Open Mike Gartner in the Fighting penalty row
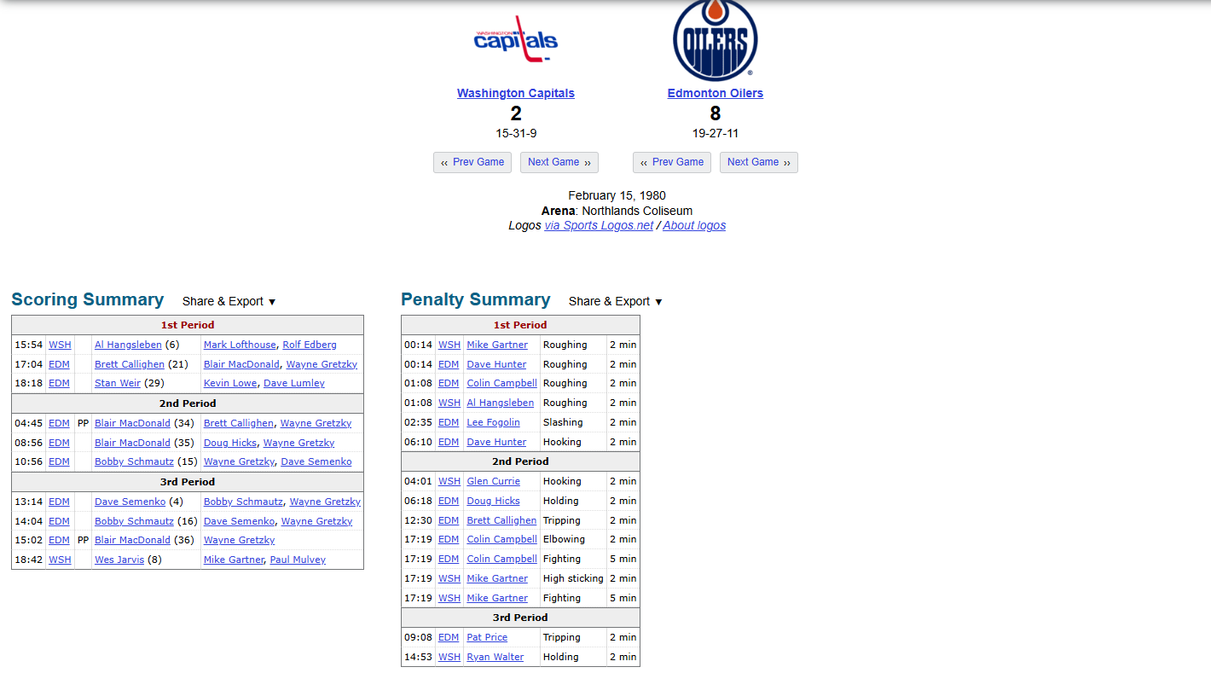Image resolution: width=1211 pixels, height=673 pixels. coord(497,598)
